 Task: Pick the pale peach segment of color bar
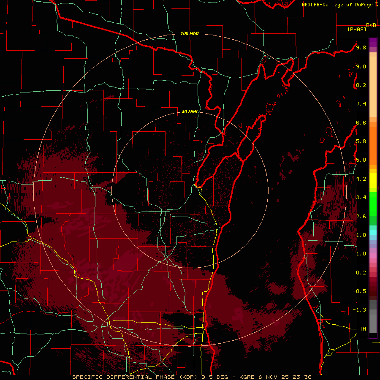(x=373, y=87)
